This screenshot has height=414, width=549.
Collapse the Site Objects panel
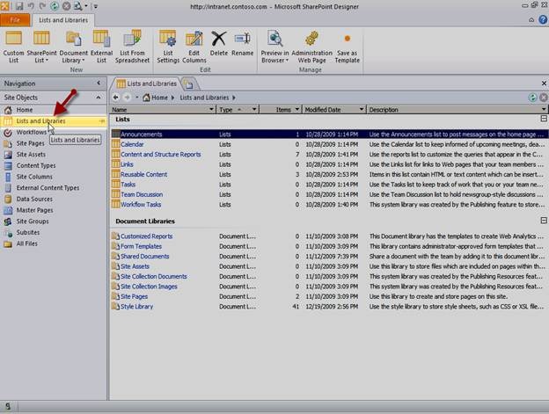[99, 98]
